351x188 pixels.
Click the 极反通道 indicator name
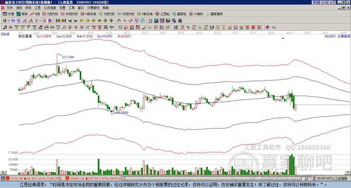coord(25,36)
